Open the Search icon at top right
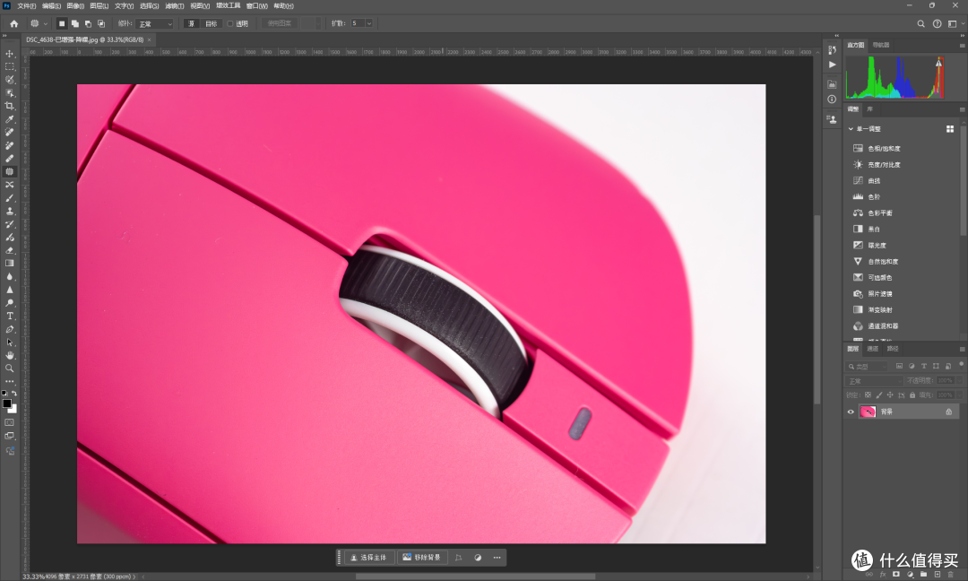Image resolution: width=968 pixels, height=581 pixels. coord(920,23)
